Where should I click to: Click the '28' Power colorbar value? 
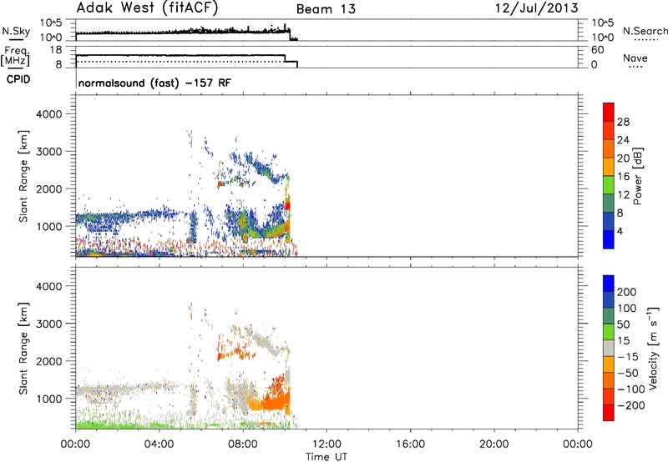coord(623,122)
